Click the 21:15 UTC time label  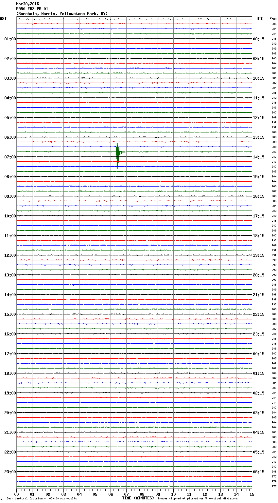click(259, 295)
